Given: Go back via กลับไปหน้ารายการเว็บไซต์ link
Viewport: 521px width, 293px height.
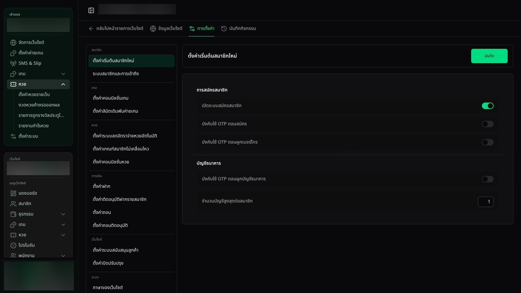Looking at the screenshot, I should point(116,29).
